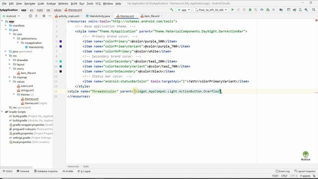Open the Logcat tool window

pyautogui.click(x=84, y=171)
